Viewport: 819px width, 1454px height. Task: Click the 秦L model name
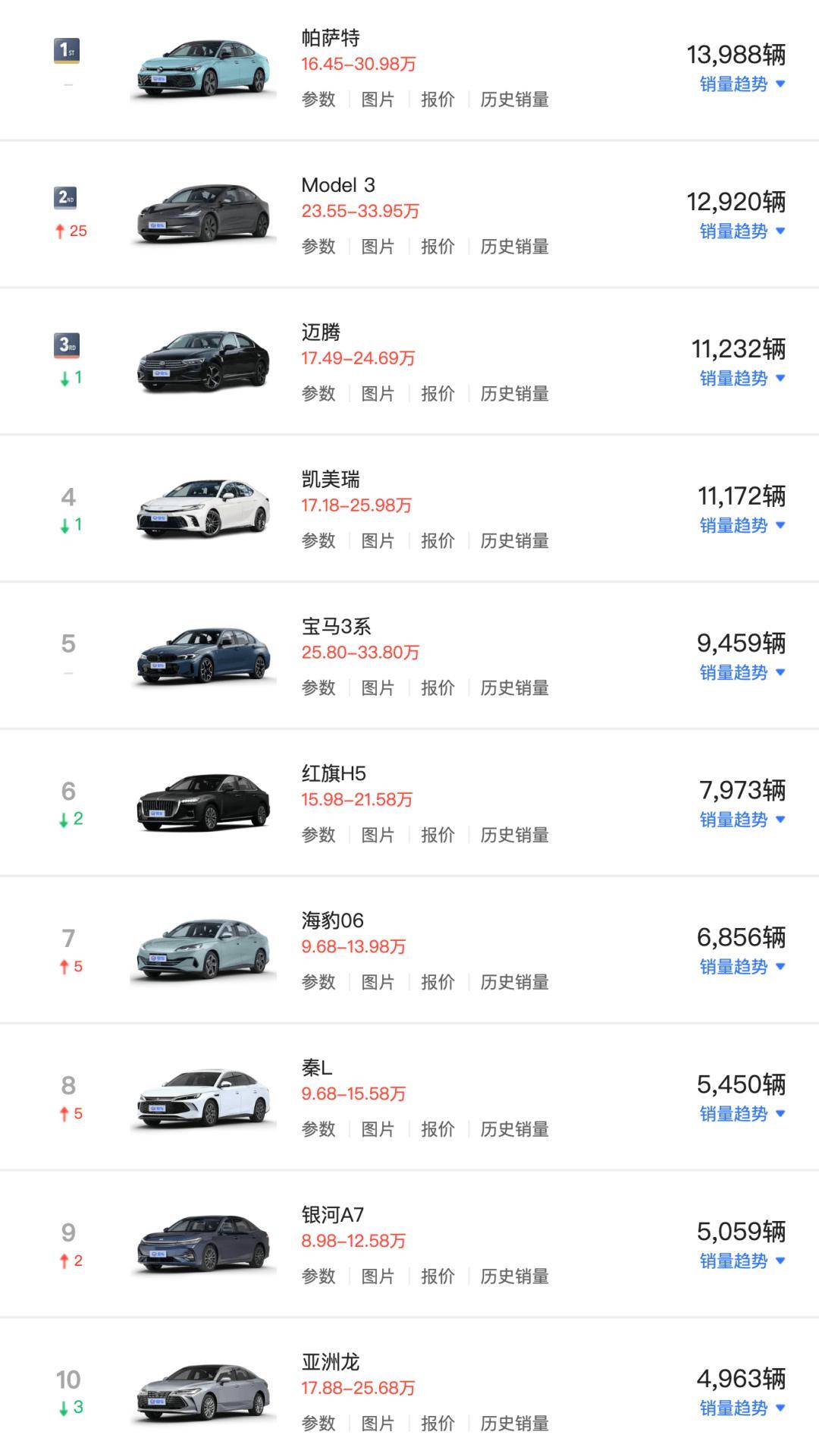tap(317, 1068)
